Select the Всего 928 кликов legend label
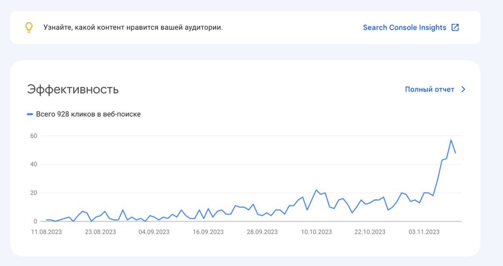 coord(88,114)
